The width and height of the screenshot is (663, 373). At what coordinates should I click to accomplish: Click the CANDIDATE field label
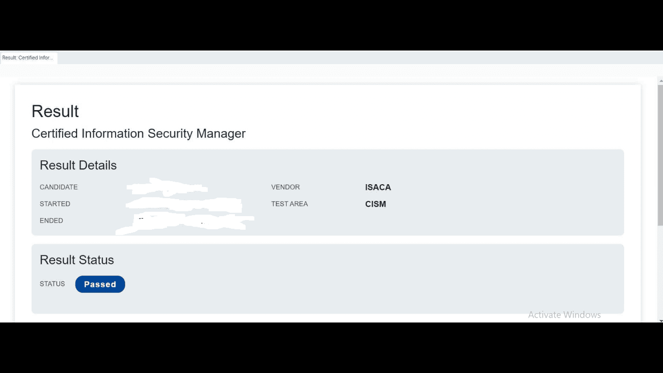tap(59, 187)
